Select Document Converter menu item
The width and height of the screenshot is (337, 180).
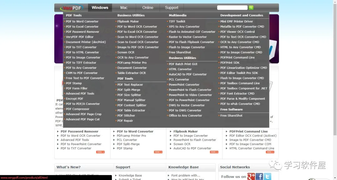132,68
